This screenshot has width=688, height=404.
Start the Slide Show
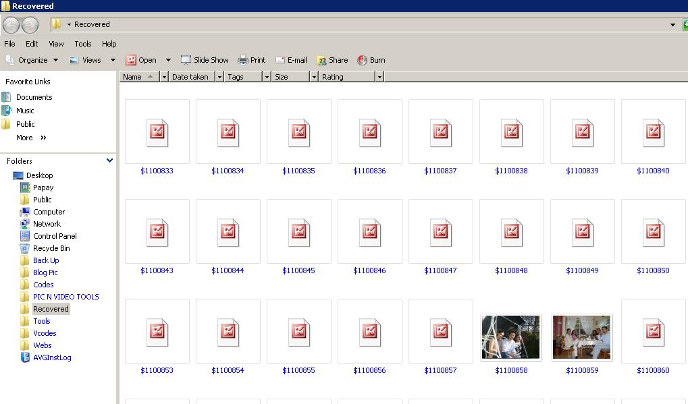tap(205, 60)
